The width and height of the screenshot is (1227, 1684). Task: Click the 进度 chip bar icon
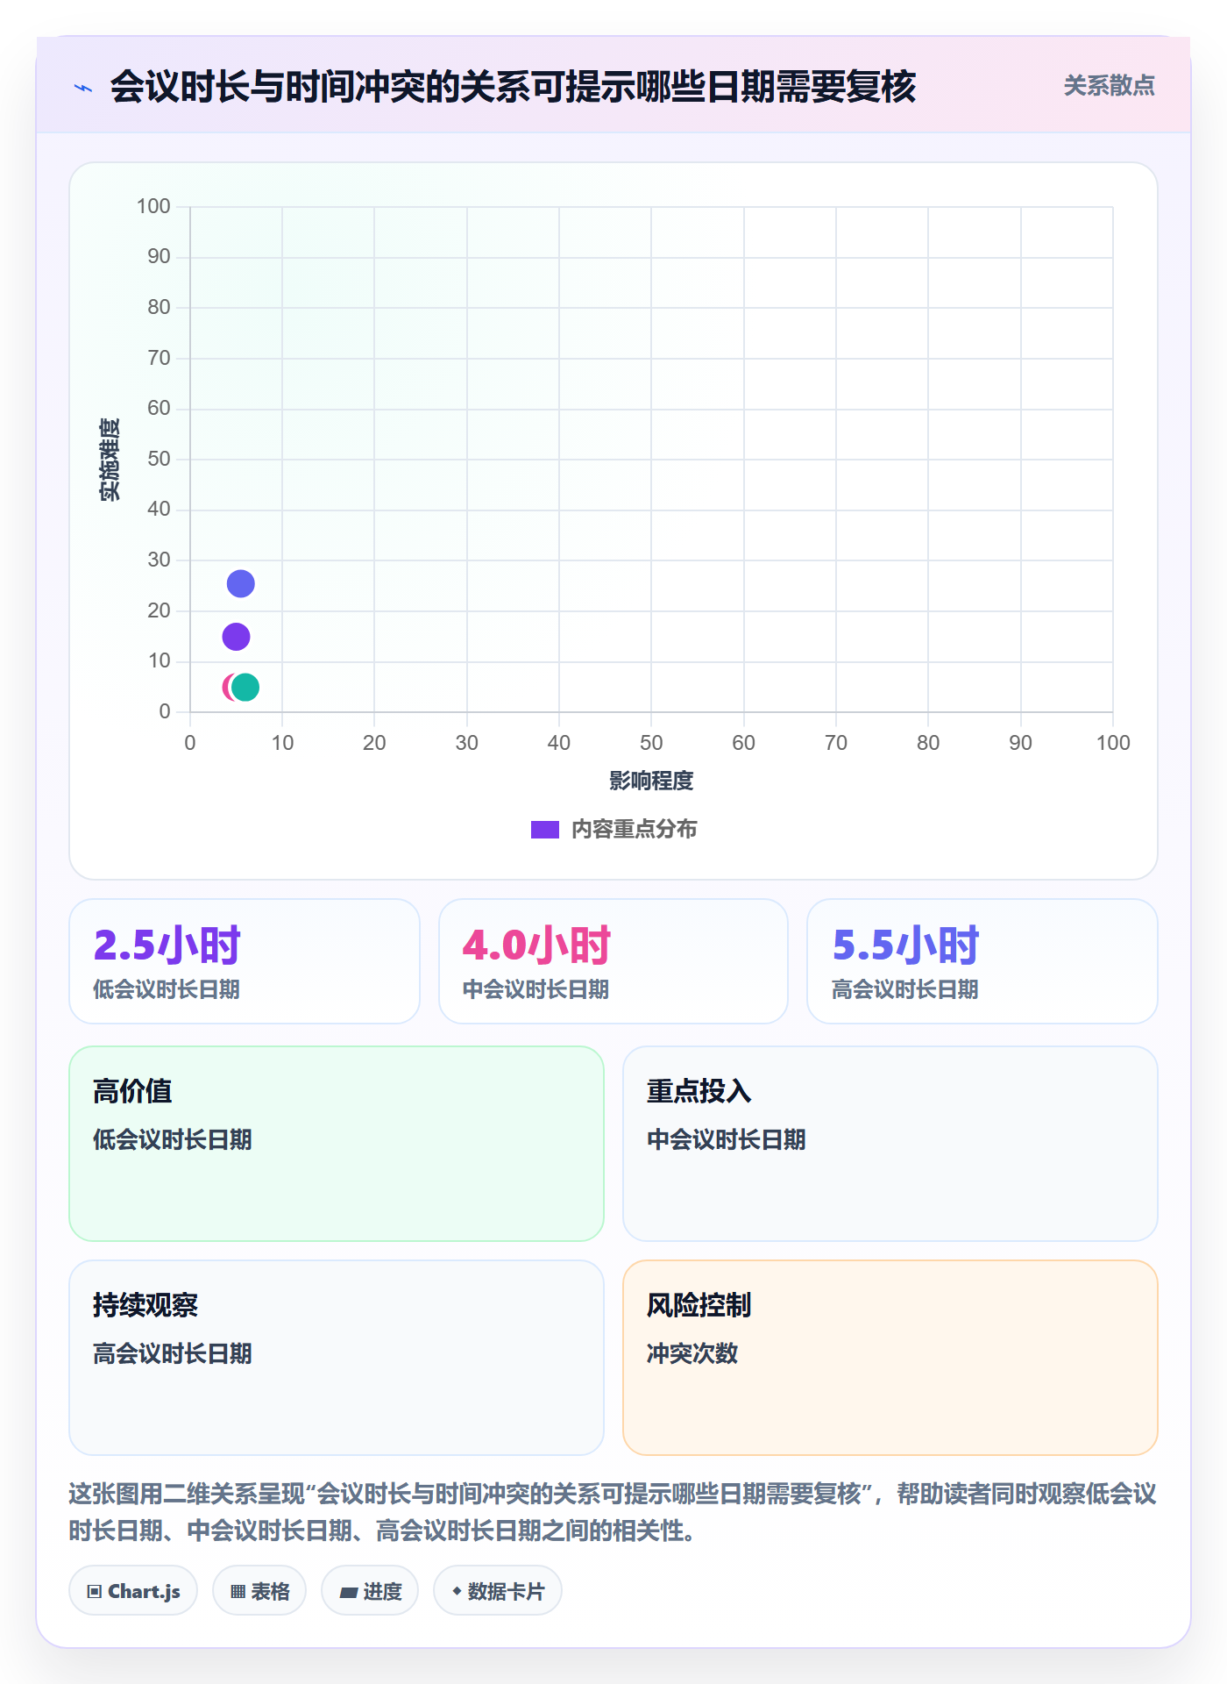[x=349, y=1592]
